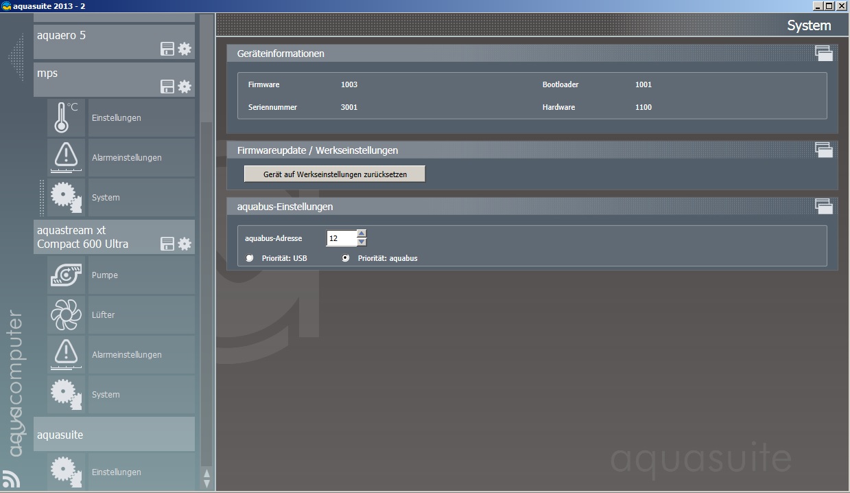The height and width of the screenshot is (493, 850).
Task: Click the aquabus-Adresse input field
Action: click(342, 238)
